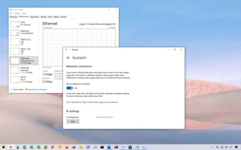241x150 pixels.
Task: Open the View menu in Task Manager
Action: click(24, 13)
